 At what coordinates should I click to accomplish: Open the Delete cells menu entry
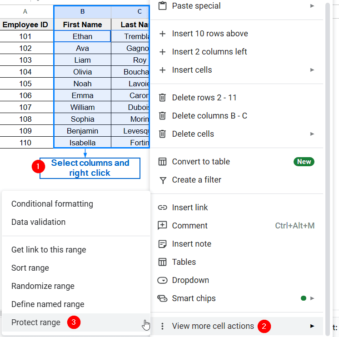236,134
